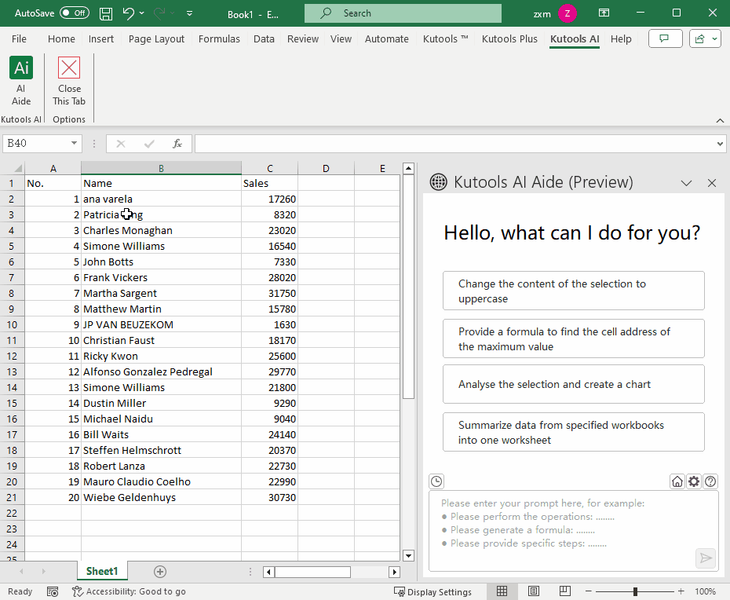The width and height of the screenshot is (730, 600).
Task: Click the macro recording status icon
Action: click(53, 591)
